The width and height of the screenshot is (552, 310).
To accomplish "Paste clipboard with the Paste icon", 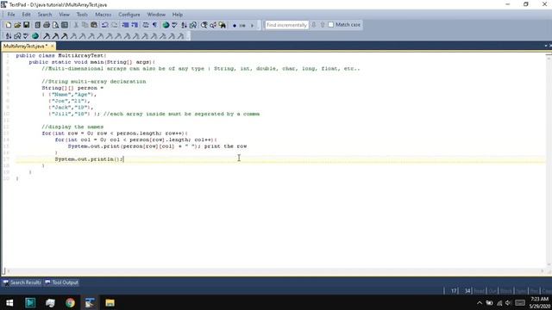I will coord(94,25).
